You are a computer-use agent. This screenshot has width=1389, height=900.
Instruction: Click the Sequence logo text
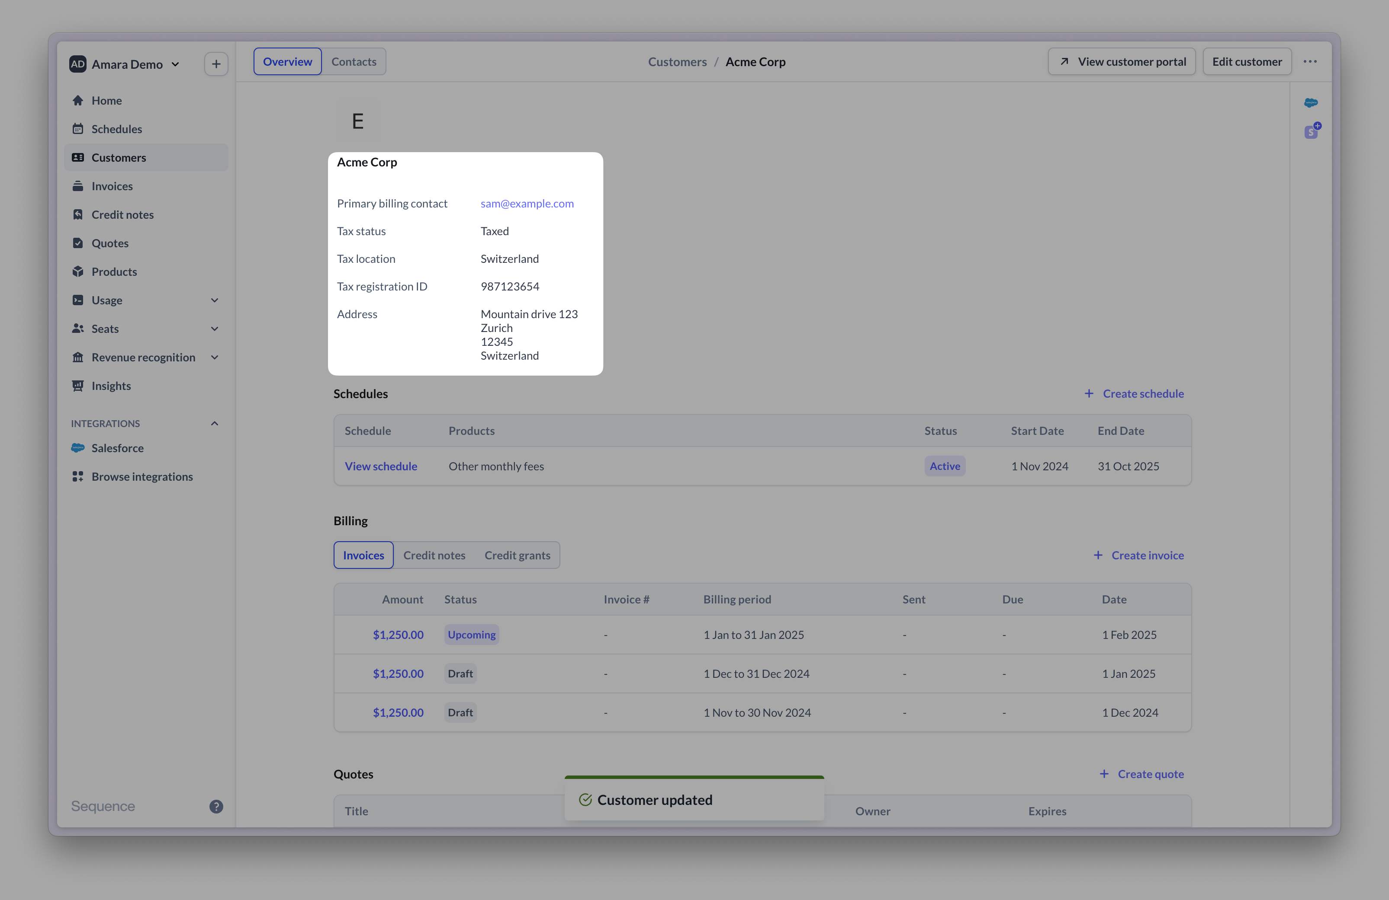[x=103, y=806]
